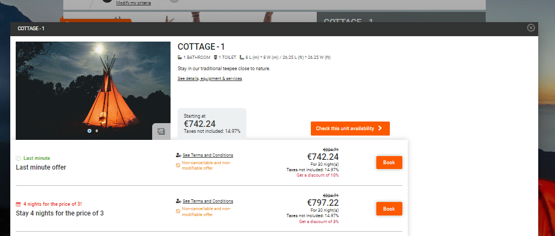
Task: Click the toilet icon beside 1 TOILET
Action: (x=216, y=57)
